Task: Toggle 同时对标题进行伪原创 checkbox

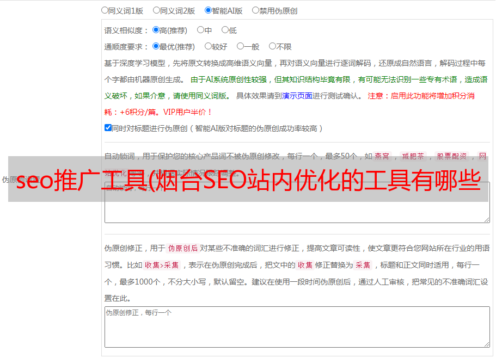Action: pos(108,128)
